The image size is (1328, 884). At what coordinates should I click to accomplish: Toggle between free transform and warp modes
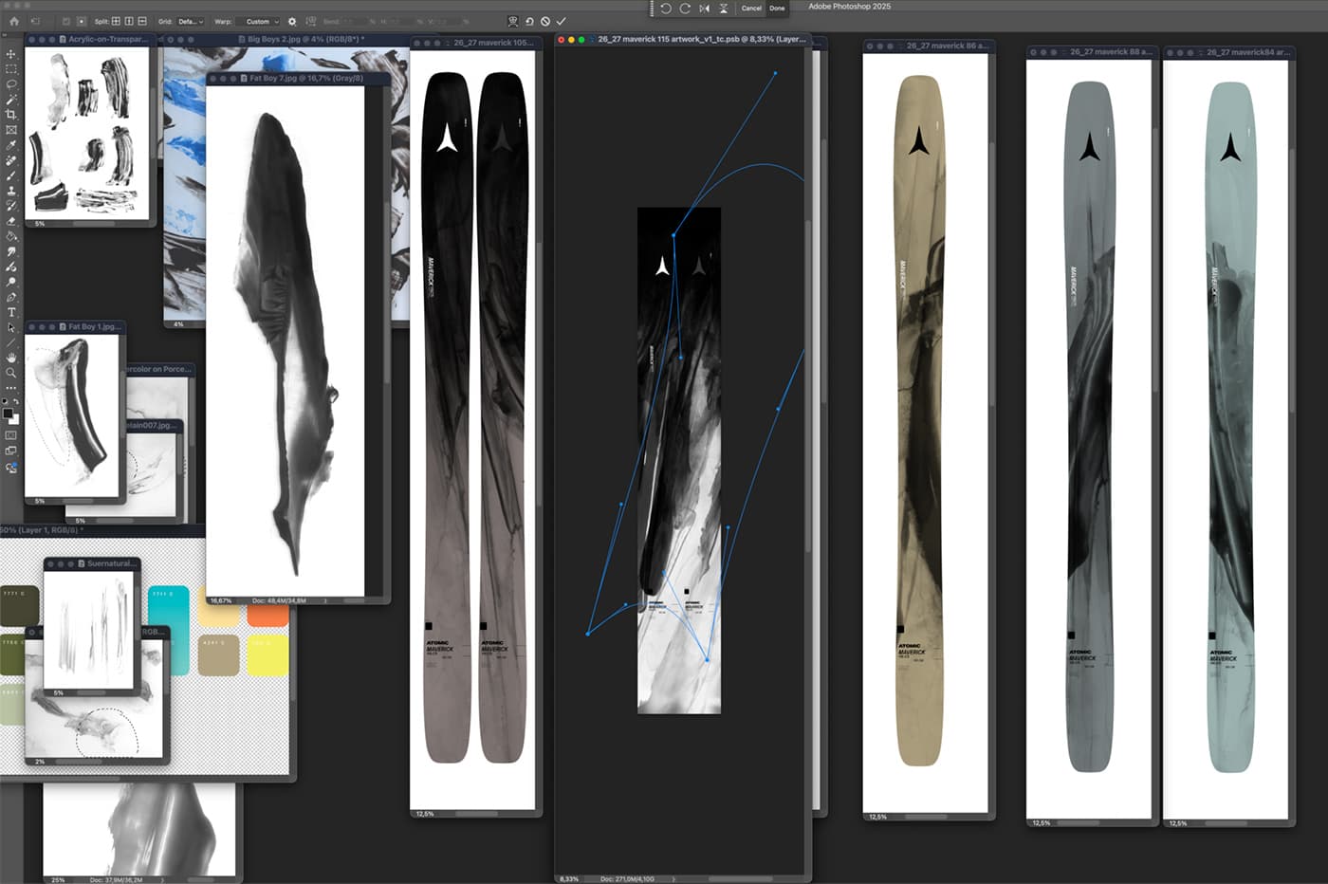click(x=513, y=21)
